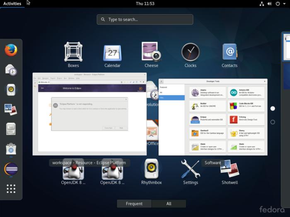Select the workspace thumbnail on the right edge

click(x=287, y=47)
